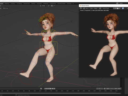Click the Dope Sheet Context Menu status text
This screenshot has width=128, height=96.
(23, 95)
